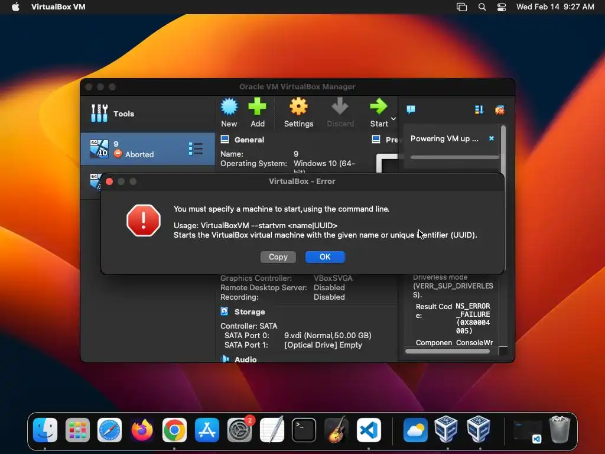This screenshot has width=605, height=454.
Task: Open Google Chrome from the Dock
Action: coord(174,430)
